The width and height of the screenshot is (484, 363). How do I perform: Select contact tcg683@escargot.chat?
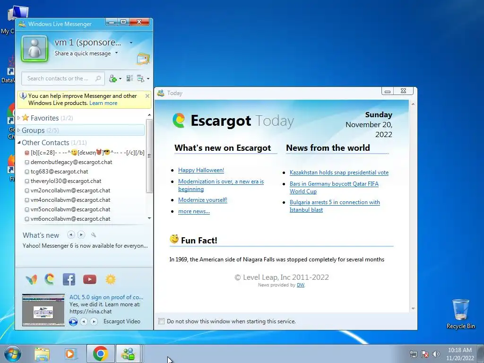[x=59, y=172]
